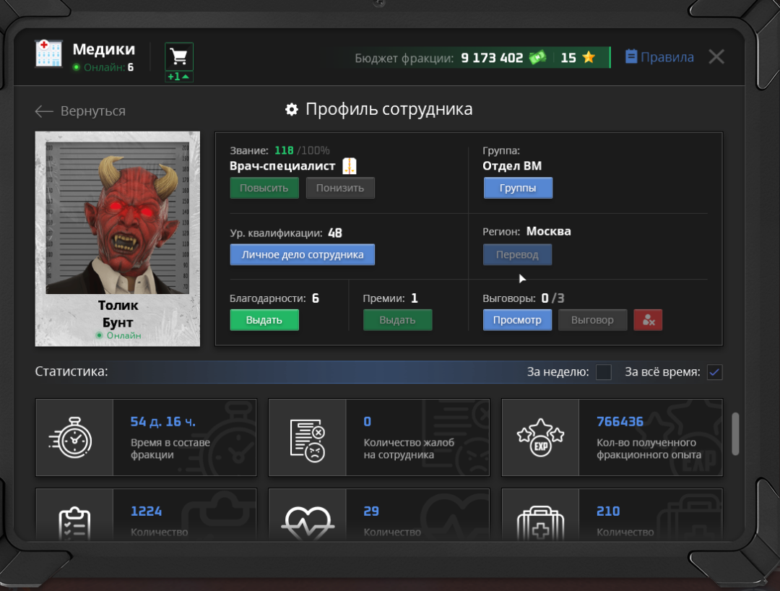The width and height of the screenshot is (780, 591).
Task: Open the Правила rules link
Action: tap(659, 57)
